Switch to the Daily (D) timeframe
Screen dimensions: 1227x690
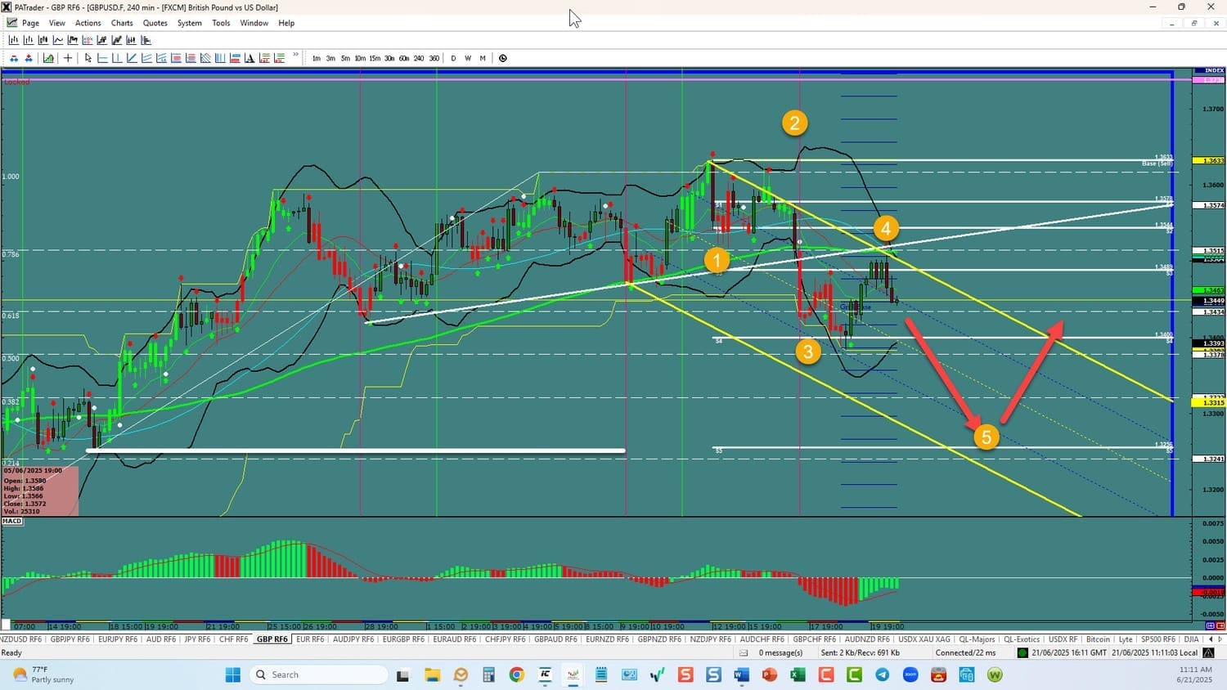pos(453,58)
